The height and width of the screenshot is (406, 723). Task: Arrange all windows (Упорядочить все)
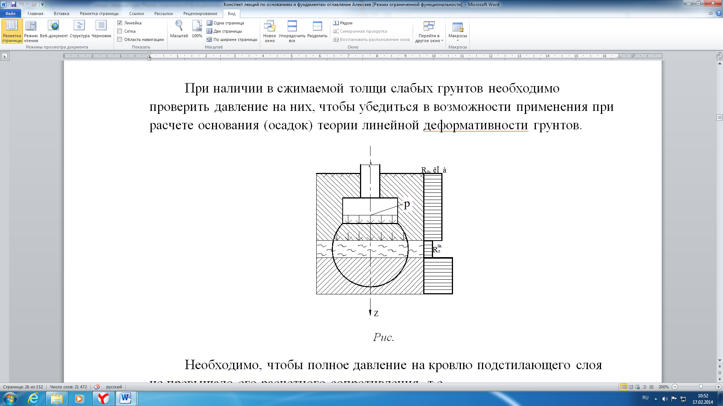[292, 31]
